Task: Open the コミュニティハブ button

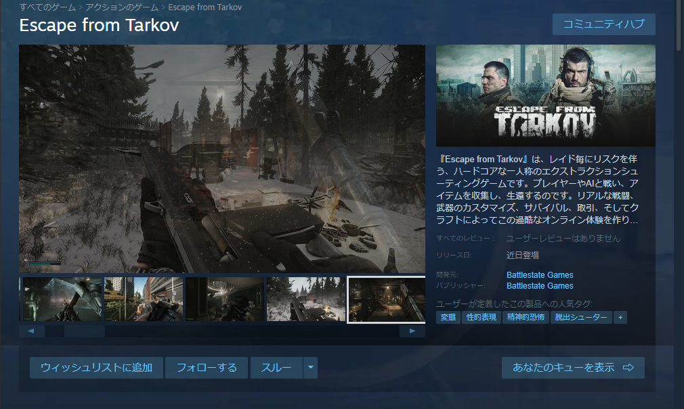Action: click(x=603, y=24)
